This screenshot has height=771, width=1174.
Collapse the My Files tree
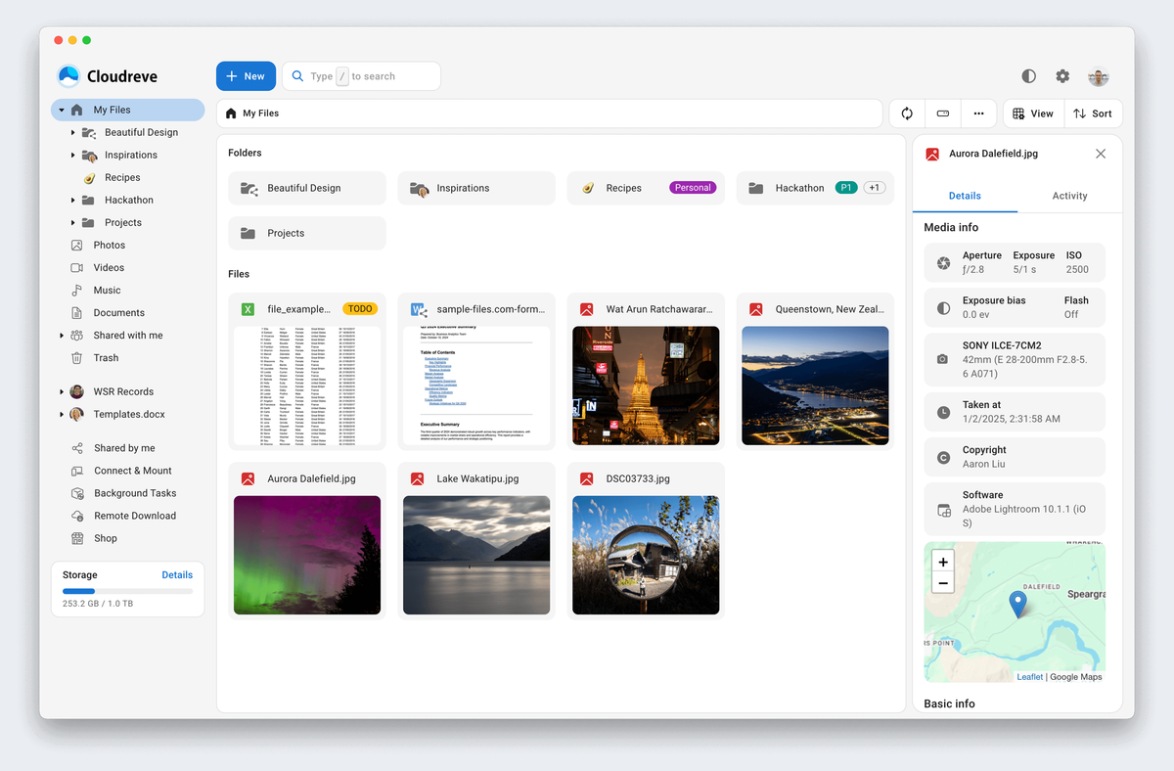(x=62, y=110)
